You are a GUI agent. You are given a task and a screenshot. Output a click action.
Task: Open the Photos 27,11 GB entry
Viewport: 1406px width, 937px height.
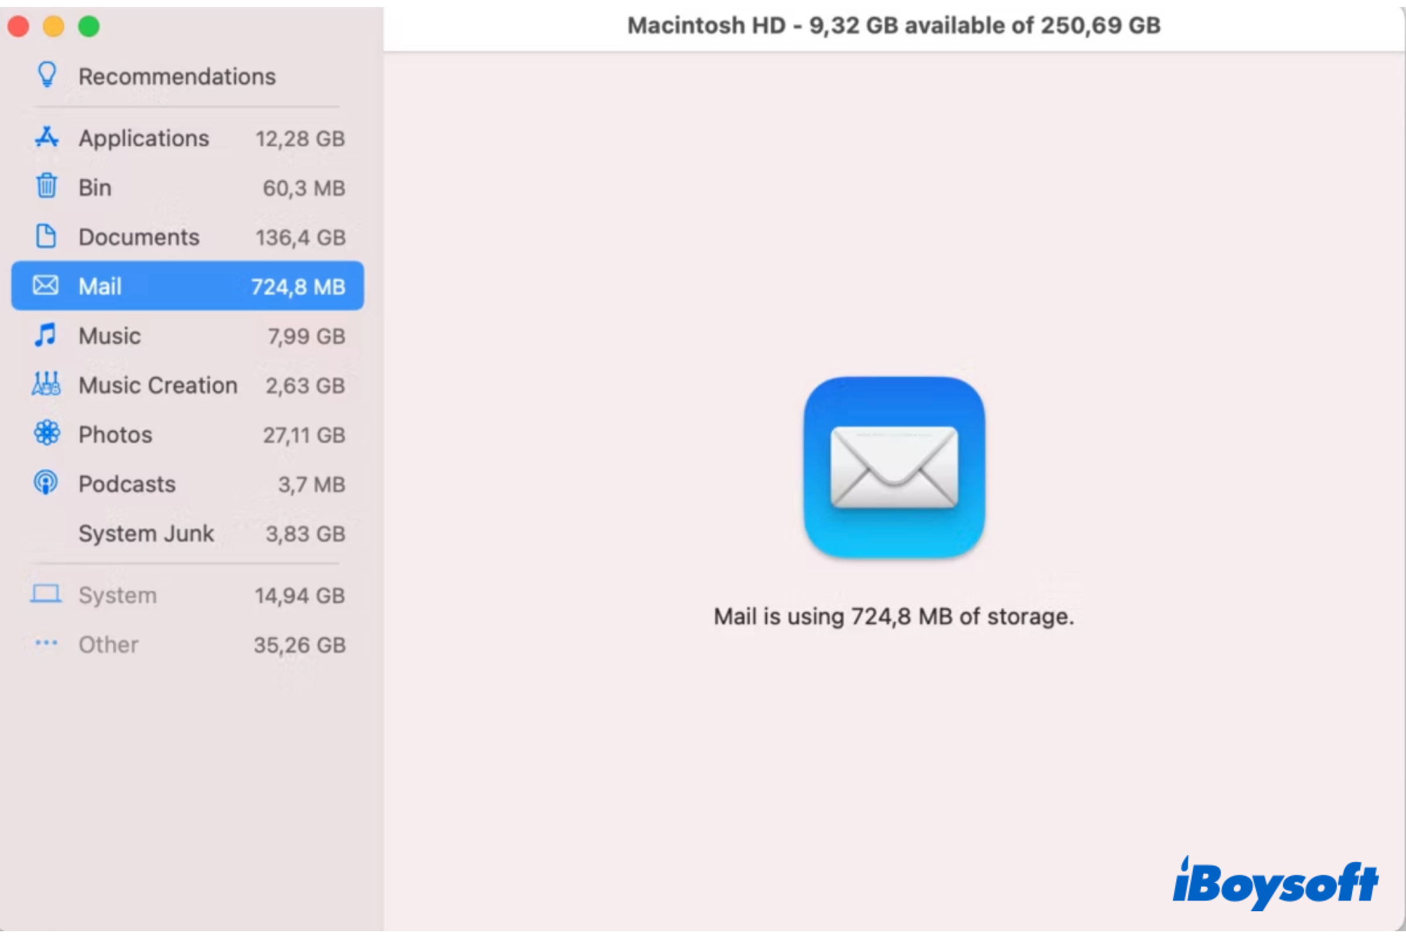[187, 435]
